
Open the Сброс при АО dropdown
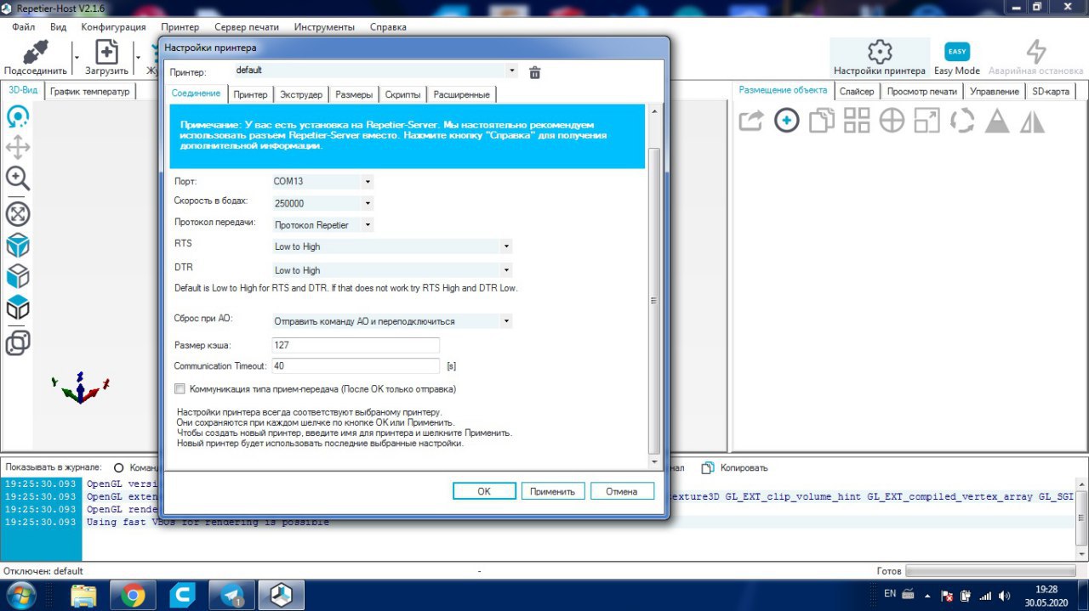pyautogui.click(x=507, y=321)
